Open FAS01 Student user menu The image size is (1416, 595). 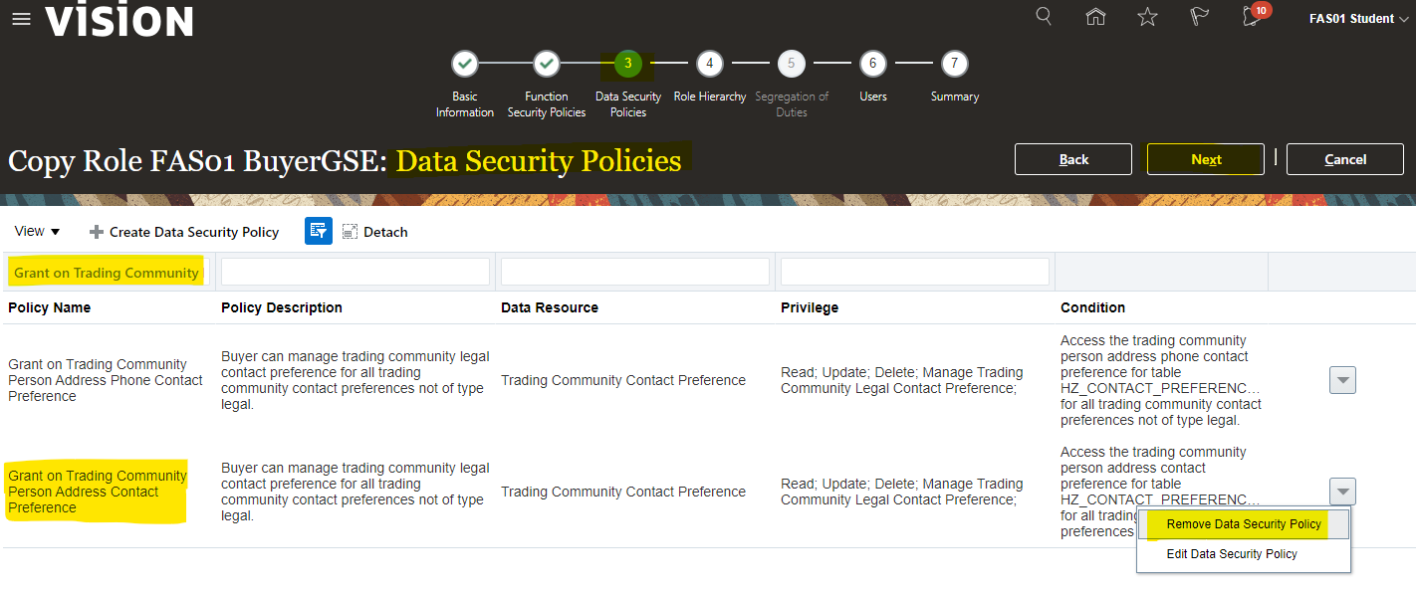pos(1357,18)
